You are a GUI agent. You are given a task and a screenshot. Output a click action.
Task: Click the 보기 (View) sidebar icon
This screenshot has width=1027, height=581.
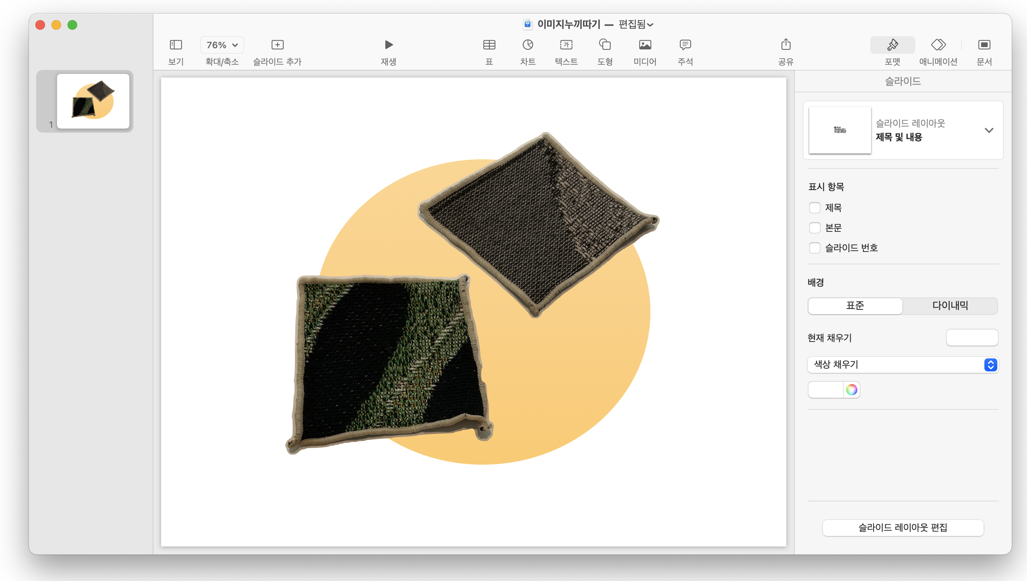pyautogui.click(x=176, y=45)
